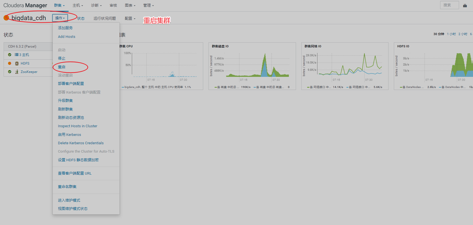Open the 配置 dropdown in cluster bar

pyautogui.click(x=130, y=18)
